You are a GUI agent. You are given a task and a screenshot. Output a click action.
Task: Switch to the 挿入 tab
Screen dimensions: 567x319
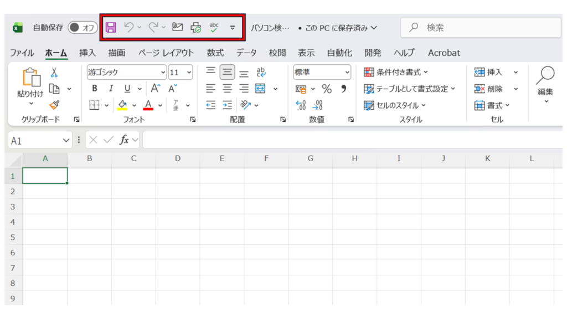[87, 53]
